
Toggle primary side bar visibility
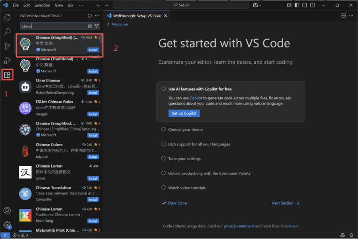pyautogui.click(x=297, y=5)
